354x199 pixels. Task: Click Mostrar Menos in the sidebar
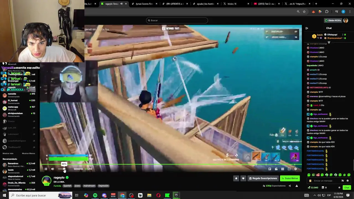28,153
